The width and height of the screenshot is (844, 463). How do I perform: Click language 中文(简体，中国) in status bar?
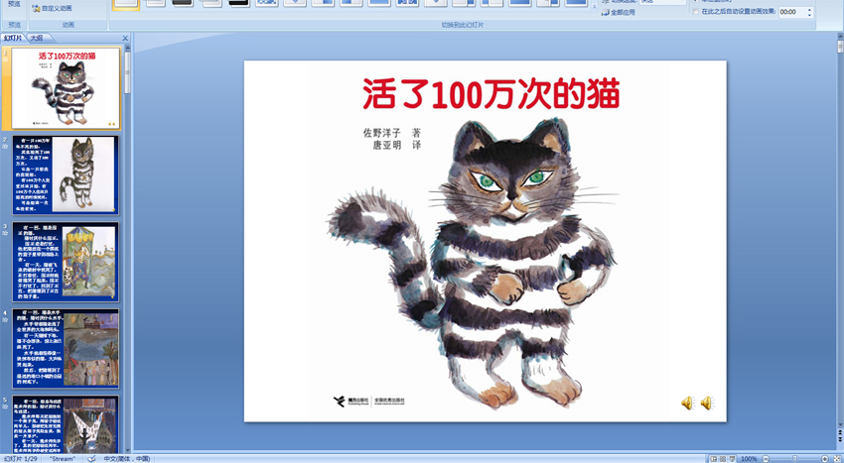127,459
